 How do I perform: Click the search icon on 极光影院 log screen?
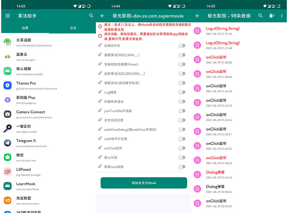tap(261, 16)
